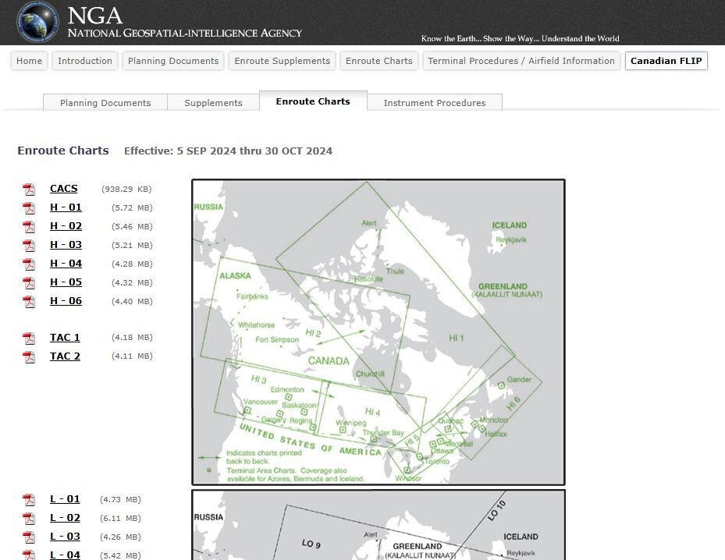This screenshot has height=560, width=725.
Task: Select the Instrument Procedures tab
Action: click(x=434, y=102)
